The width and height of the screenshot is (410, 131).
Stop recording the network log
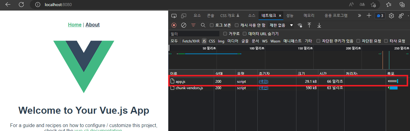coord(174,25)
